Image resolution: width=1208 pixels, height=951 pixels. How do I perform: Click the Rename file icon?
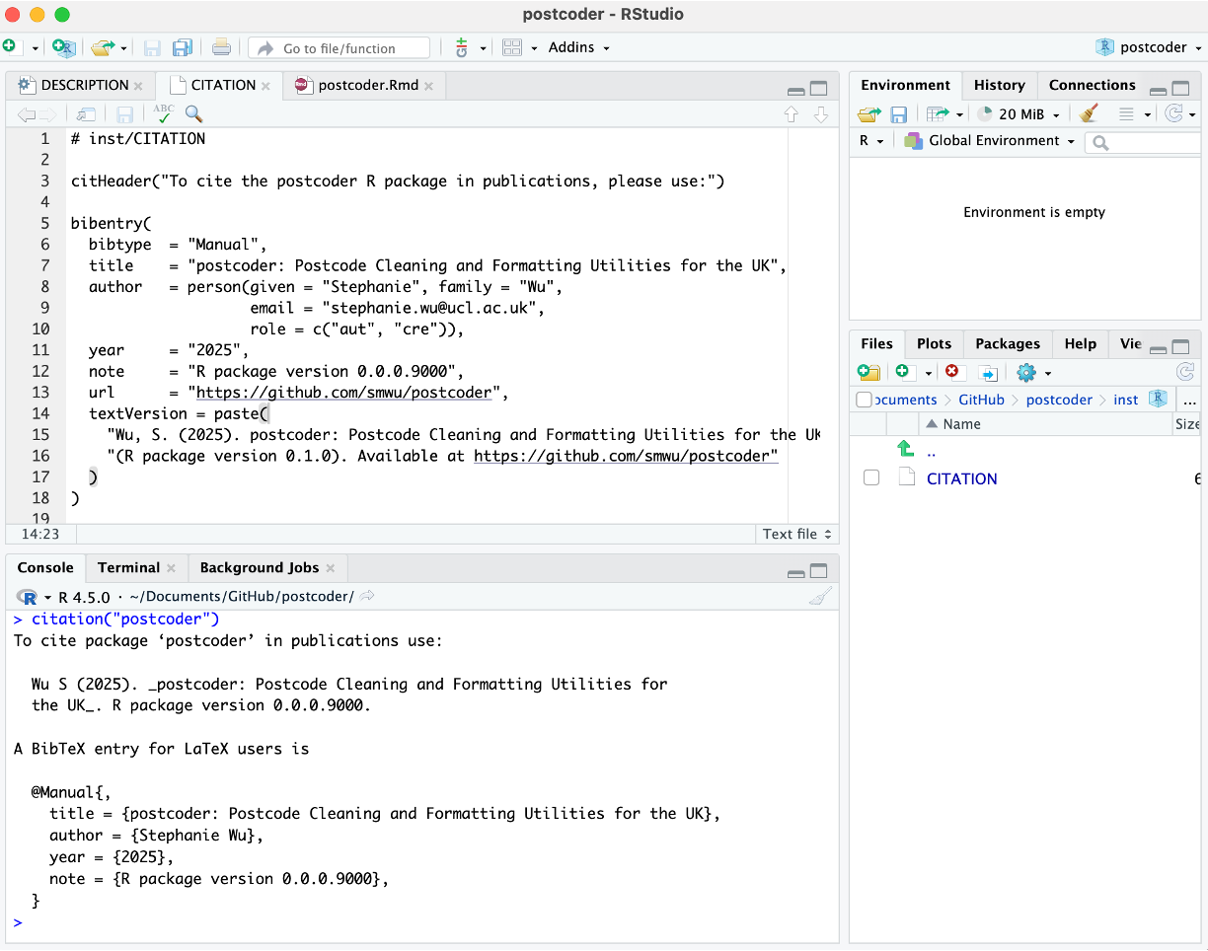click(x=988, y=372)
